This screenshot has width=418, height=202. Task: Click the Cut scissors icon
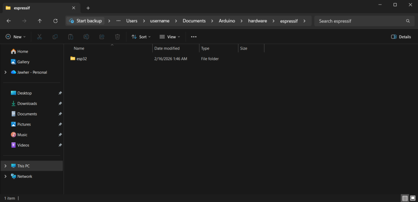click(x=40, y=37)
